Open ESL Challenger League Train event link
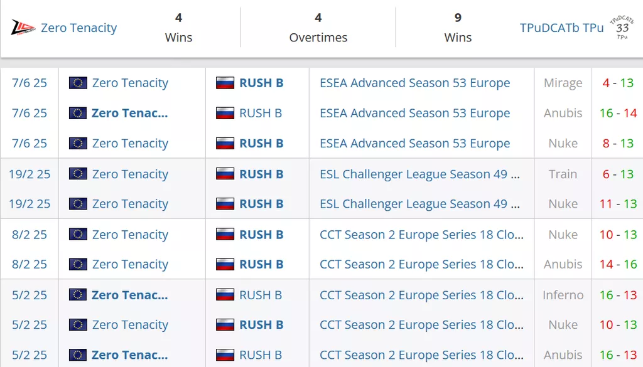 [x=419, y=174]
